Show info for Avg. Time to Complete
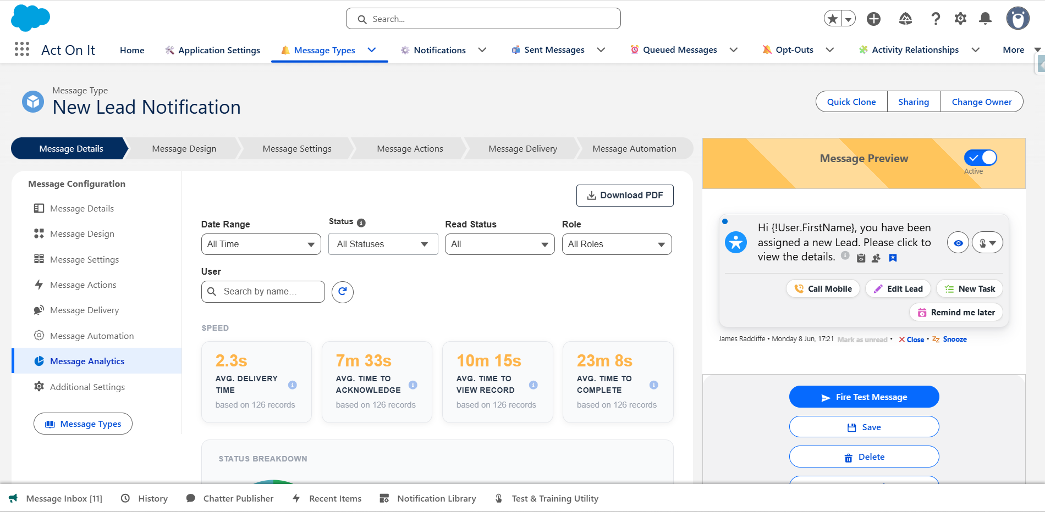This screenshot has height=512, width=1045. (x=654, y=385)
